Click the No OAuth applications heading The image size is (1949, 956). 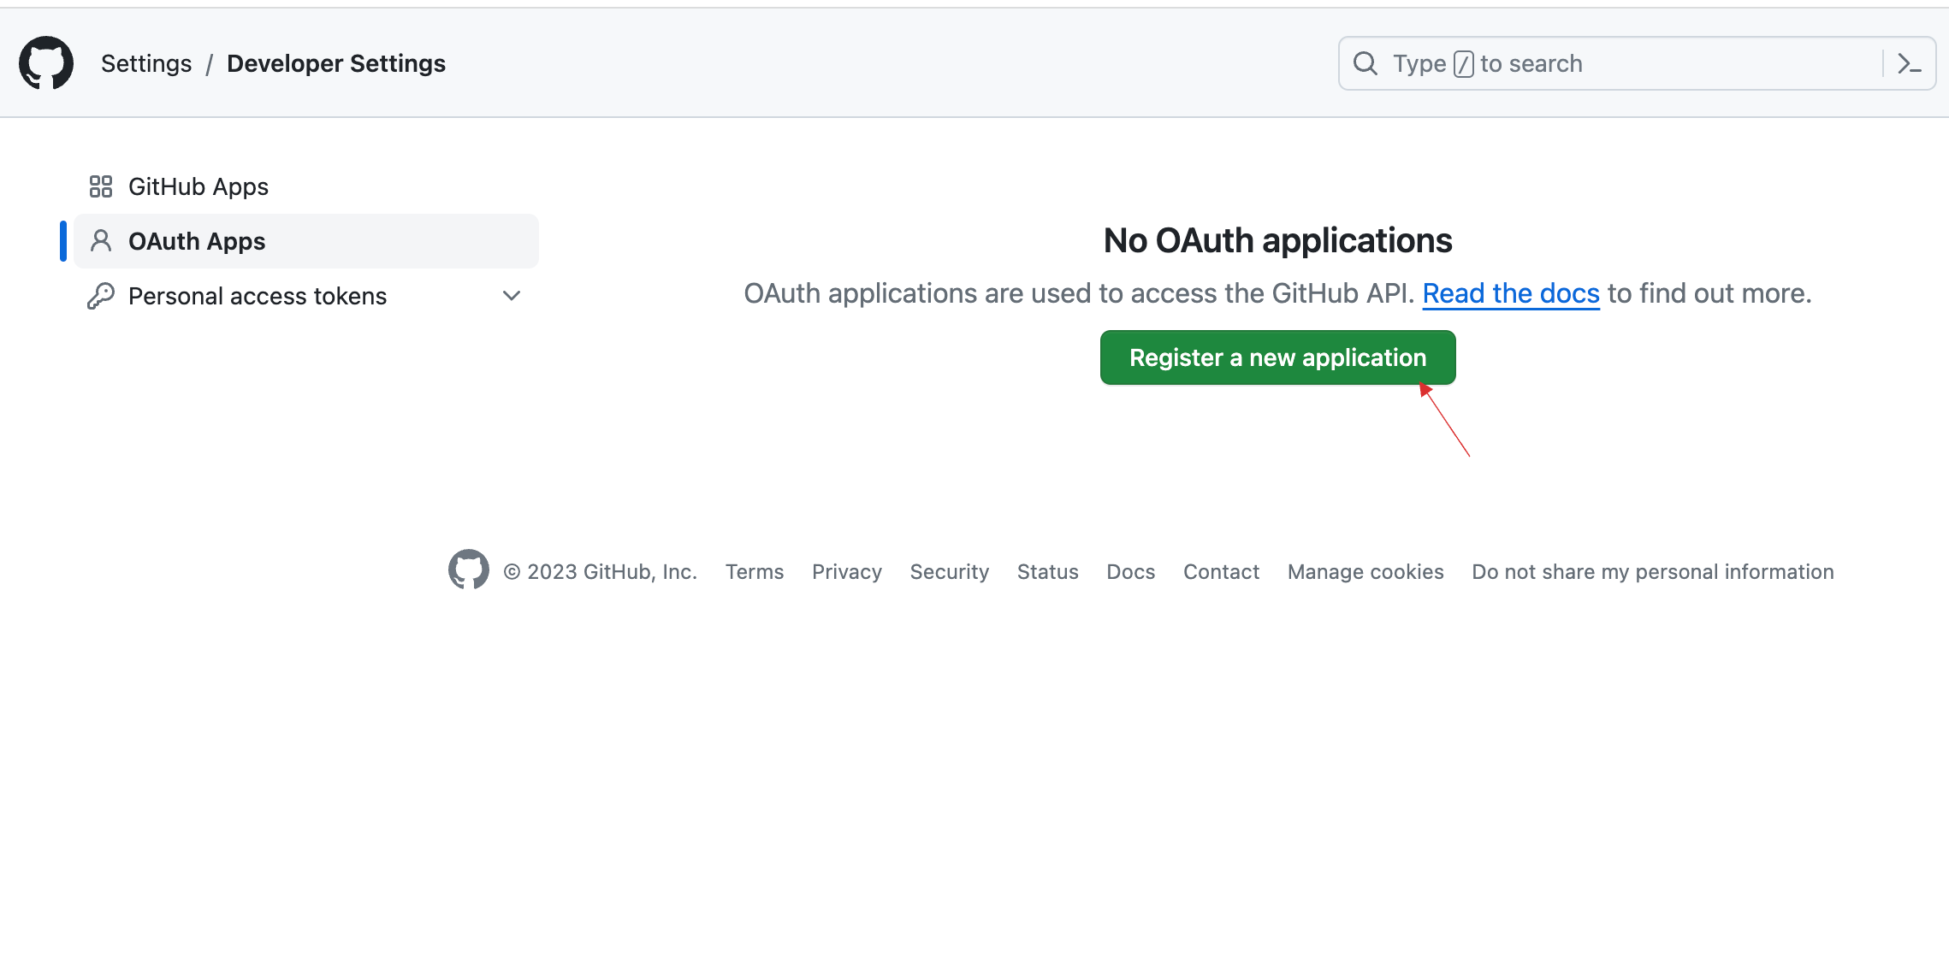[x=1278, y=240]
